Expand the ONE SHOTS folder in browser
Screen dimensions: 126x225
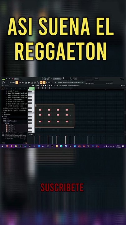(x=15, y=110)
